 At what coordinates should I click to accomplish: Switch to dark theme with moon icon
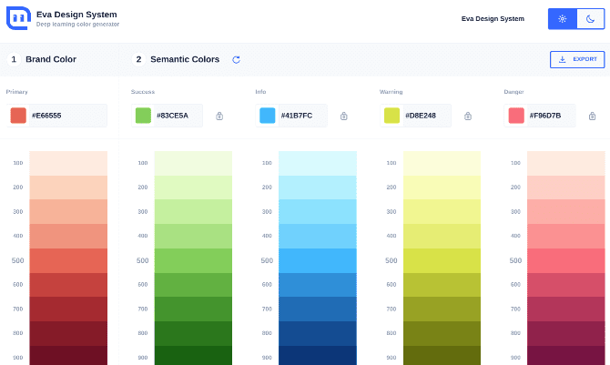pyautogui.click(x=589, y=19)
